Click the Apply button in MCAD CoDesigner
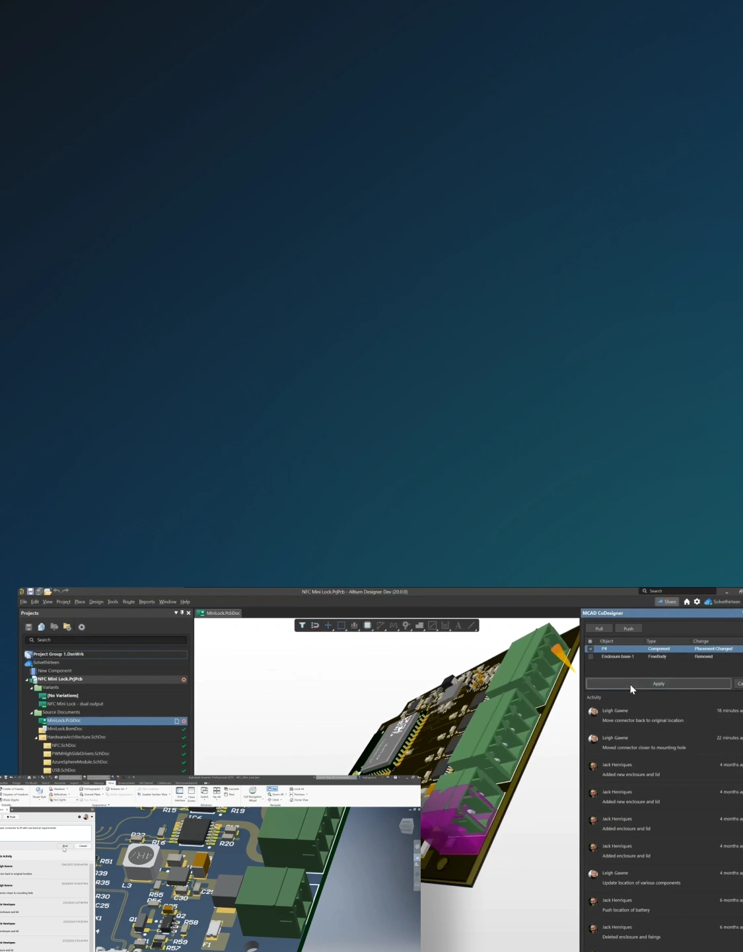 point(658,684)
